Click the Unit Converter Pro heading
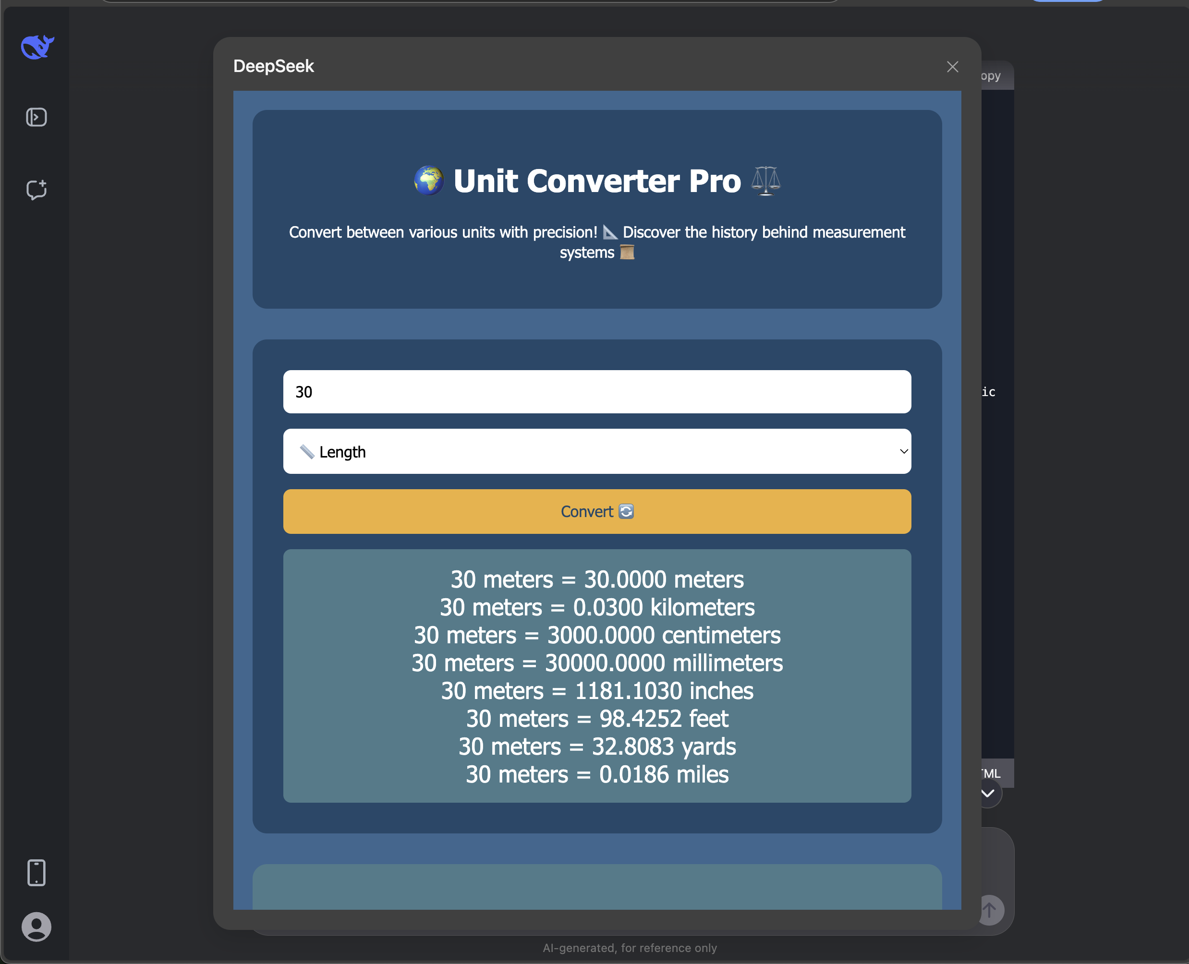This screenshot has width=1189, height=964. [x=597, y=181]
